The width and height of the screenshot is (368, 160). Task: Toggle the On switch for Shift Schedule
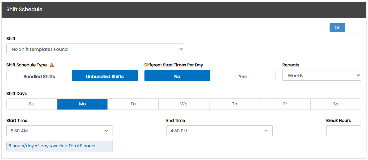coord(345,28)
